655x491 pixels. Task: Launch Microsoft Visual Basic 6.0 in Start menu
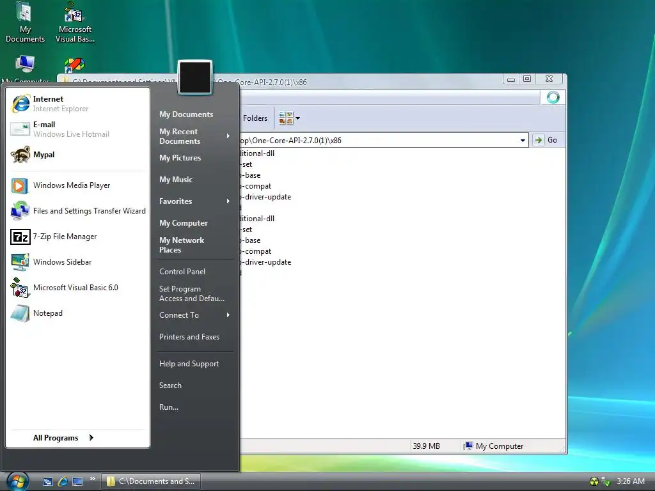pyautogui.click(x=77, y=288)
